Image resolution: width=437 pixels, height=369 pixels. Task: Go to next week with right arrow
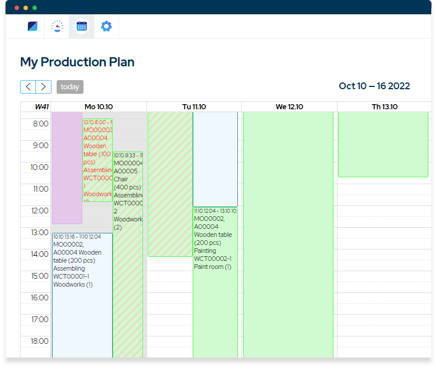43,87
